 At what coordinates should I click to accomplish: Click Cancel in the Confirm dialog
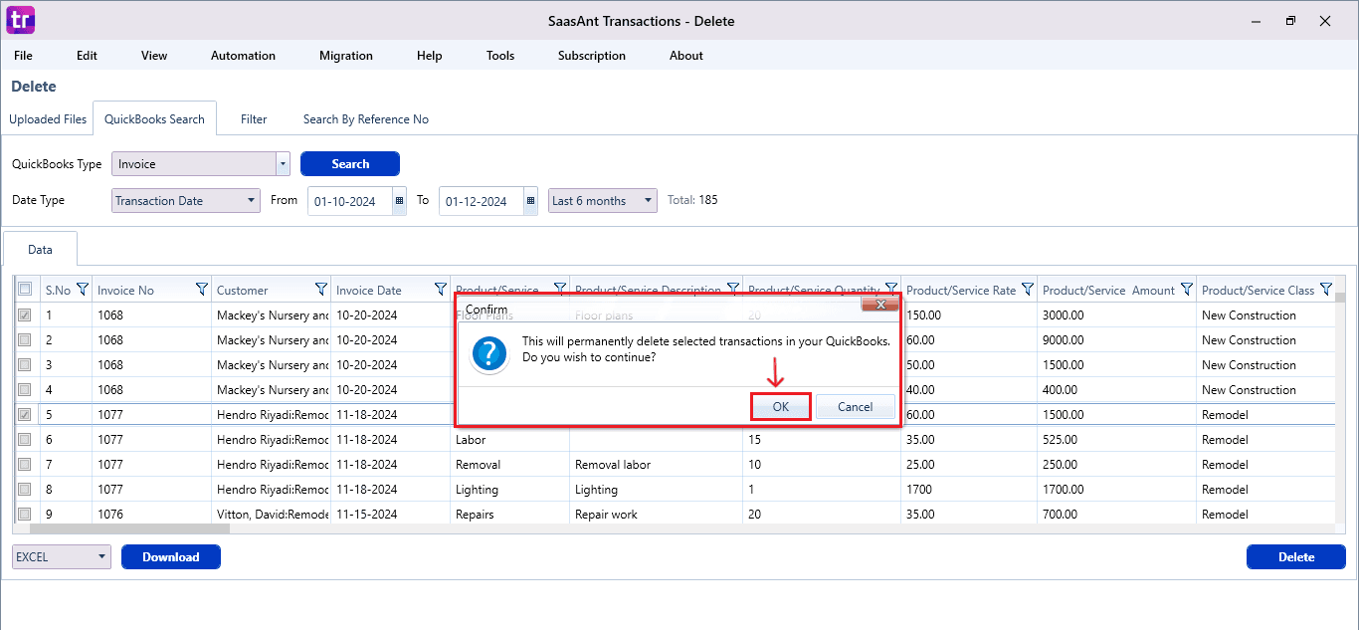click(855, 407)
